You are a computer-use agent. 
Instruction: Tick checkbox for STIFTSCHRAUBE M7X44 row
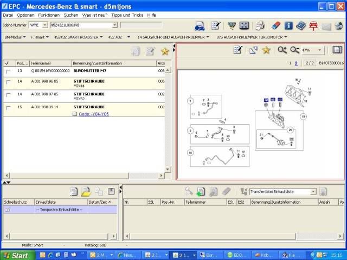click(9, 82)
